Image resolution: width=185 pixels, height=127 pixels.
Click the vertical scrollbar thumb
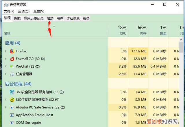point(181,47)
